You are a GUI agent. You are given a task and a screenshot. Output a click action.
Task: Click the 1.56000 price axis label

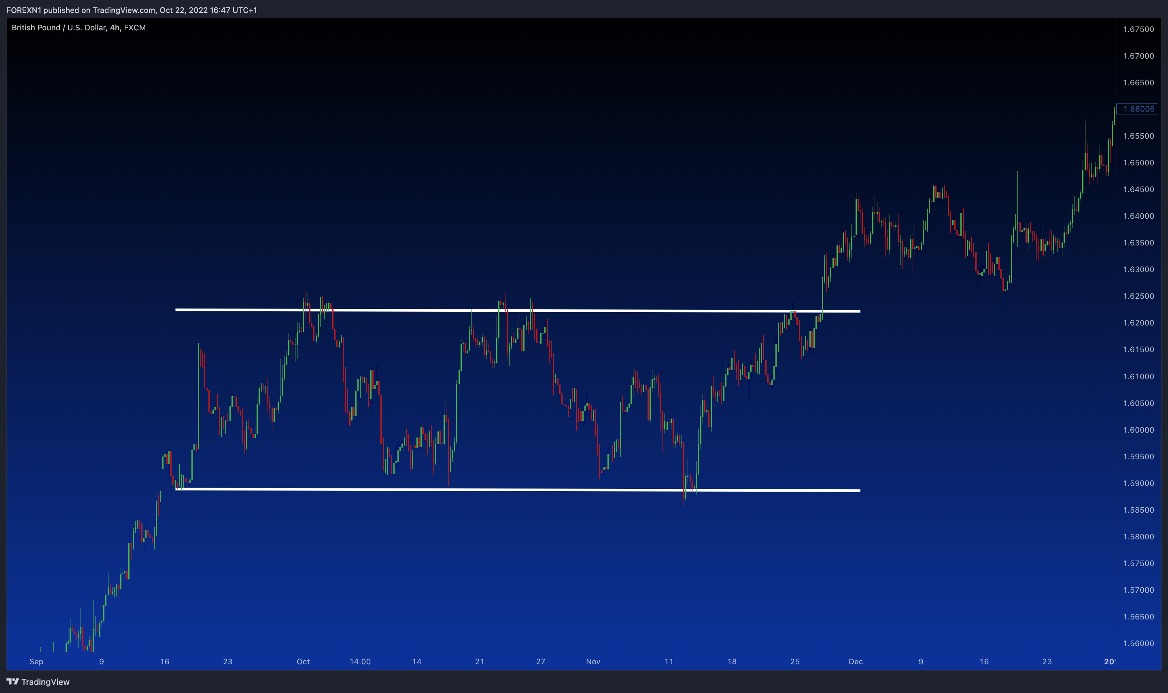(1138, 643)
